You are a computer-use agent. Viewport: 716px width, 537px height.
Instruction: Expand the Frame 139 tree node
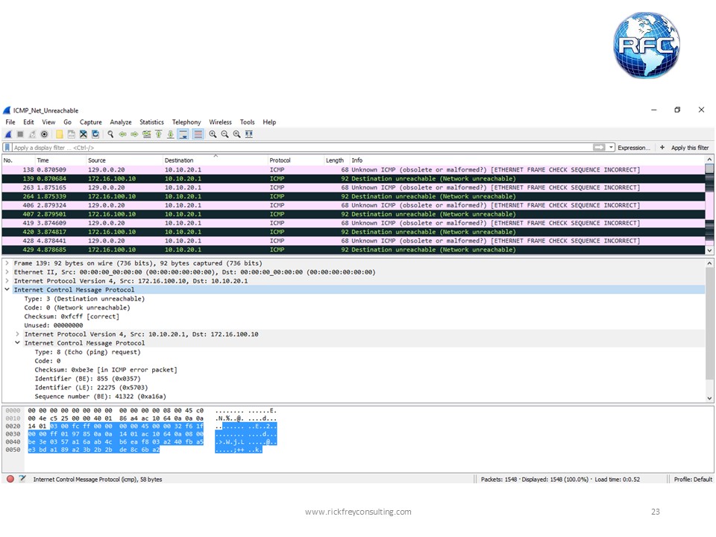pos(7,263)
